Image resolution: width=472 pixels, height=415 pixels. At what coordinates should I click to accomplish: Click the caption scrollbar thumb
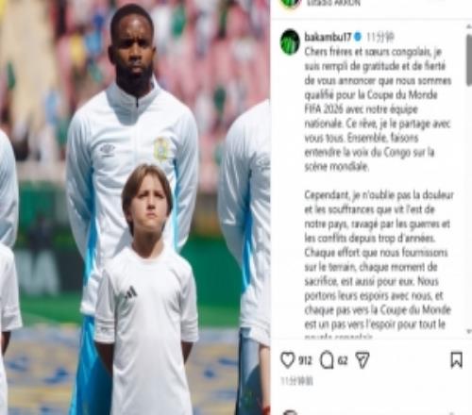coord(469,61)
